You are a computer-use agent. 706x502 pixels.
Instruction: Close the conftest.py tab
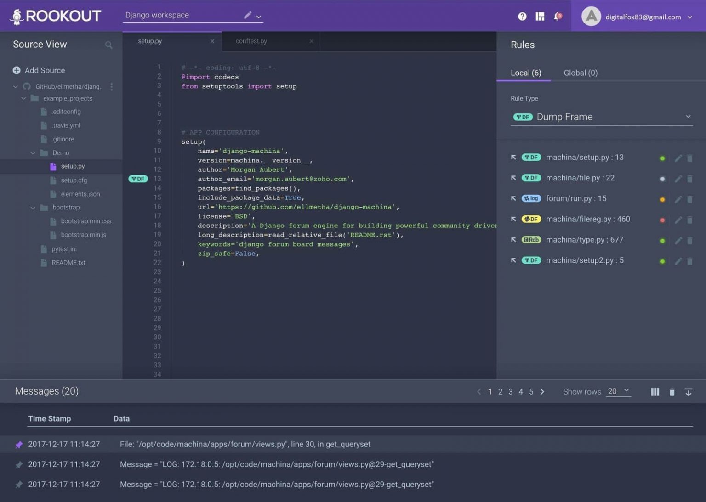311,41
